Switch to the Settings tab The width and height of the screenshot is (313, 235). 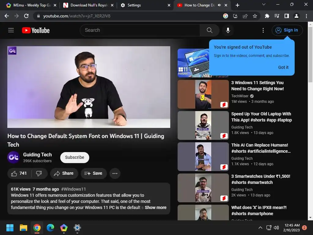145,5
